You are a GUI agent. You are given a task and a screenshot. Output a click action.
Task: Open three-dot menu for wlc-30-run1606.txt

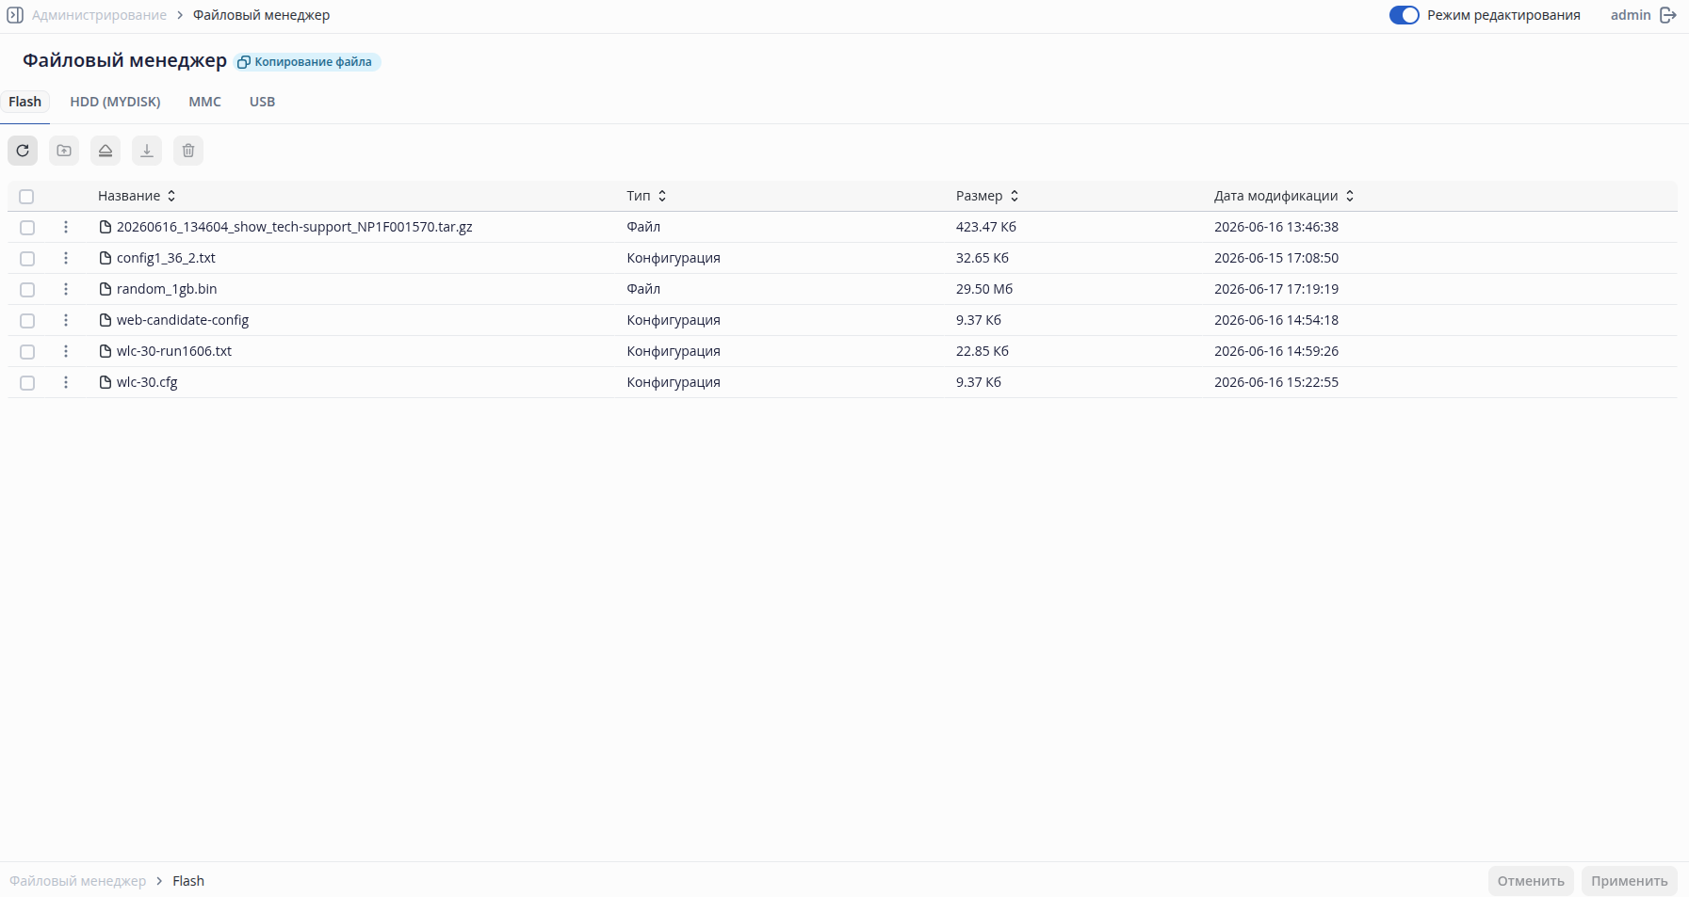[x=66, y=351]
